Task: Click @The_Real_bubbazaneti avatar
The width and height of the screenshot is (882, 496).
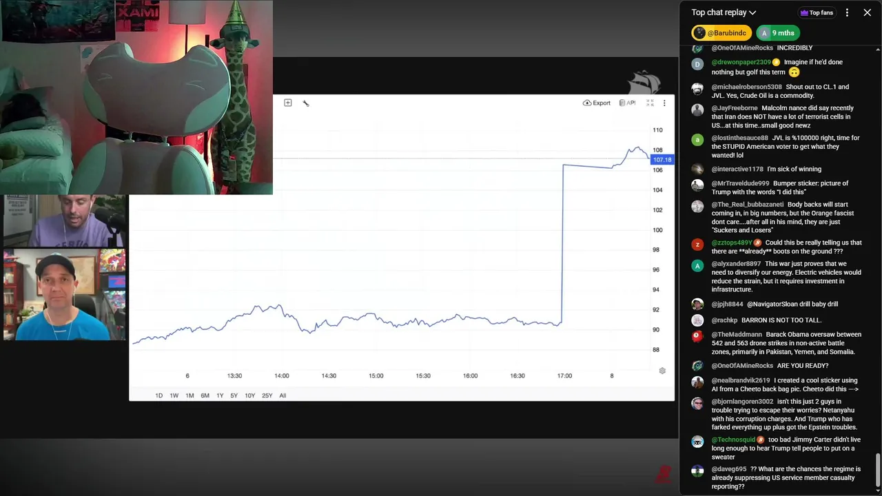Action: click(697, 206)
